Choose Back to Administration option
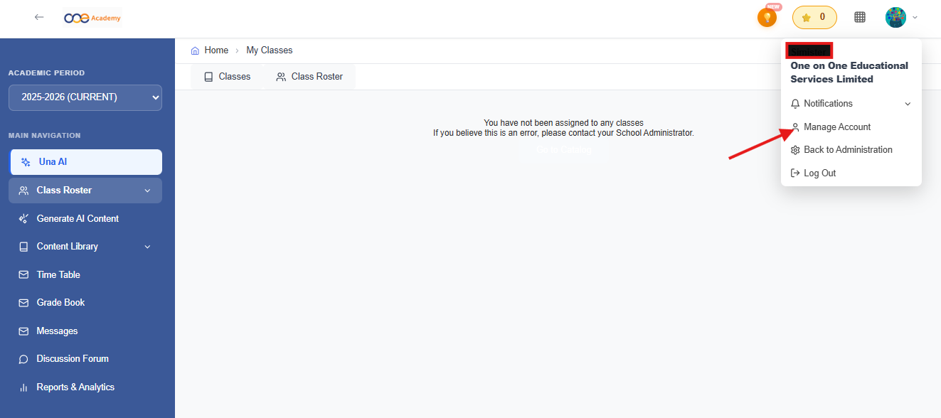This screenshot has height=418, width=941. 847,150
